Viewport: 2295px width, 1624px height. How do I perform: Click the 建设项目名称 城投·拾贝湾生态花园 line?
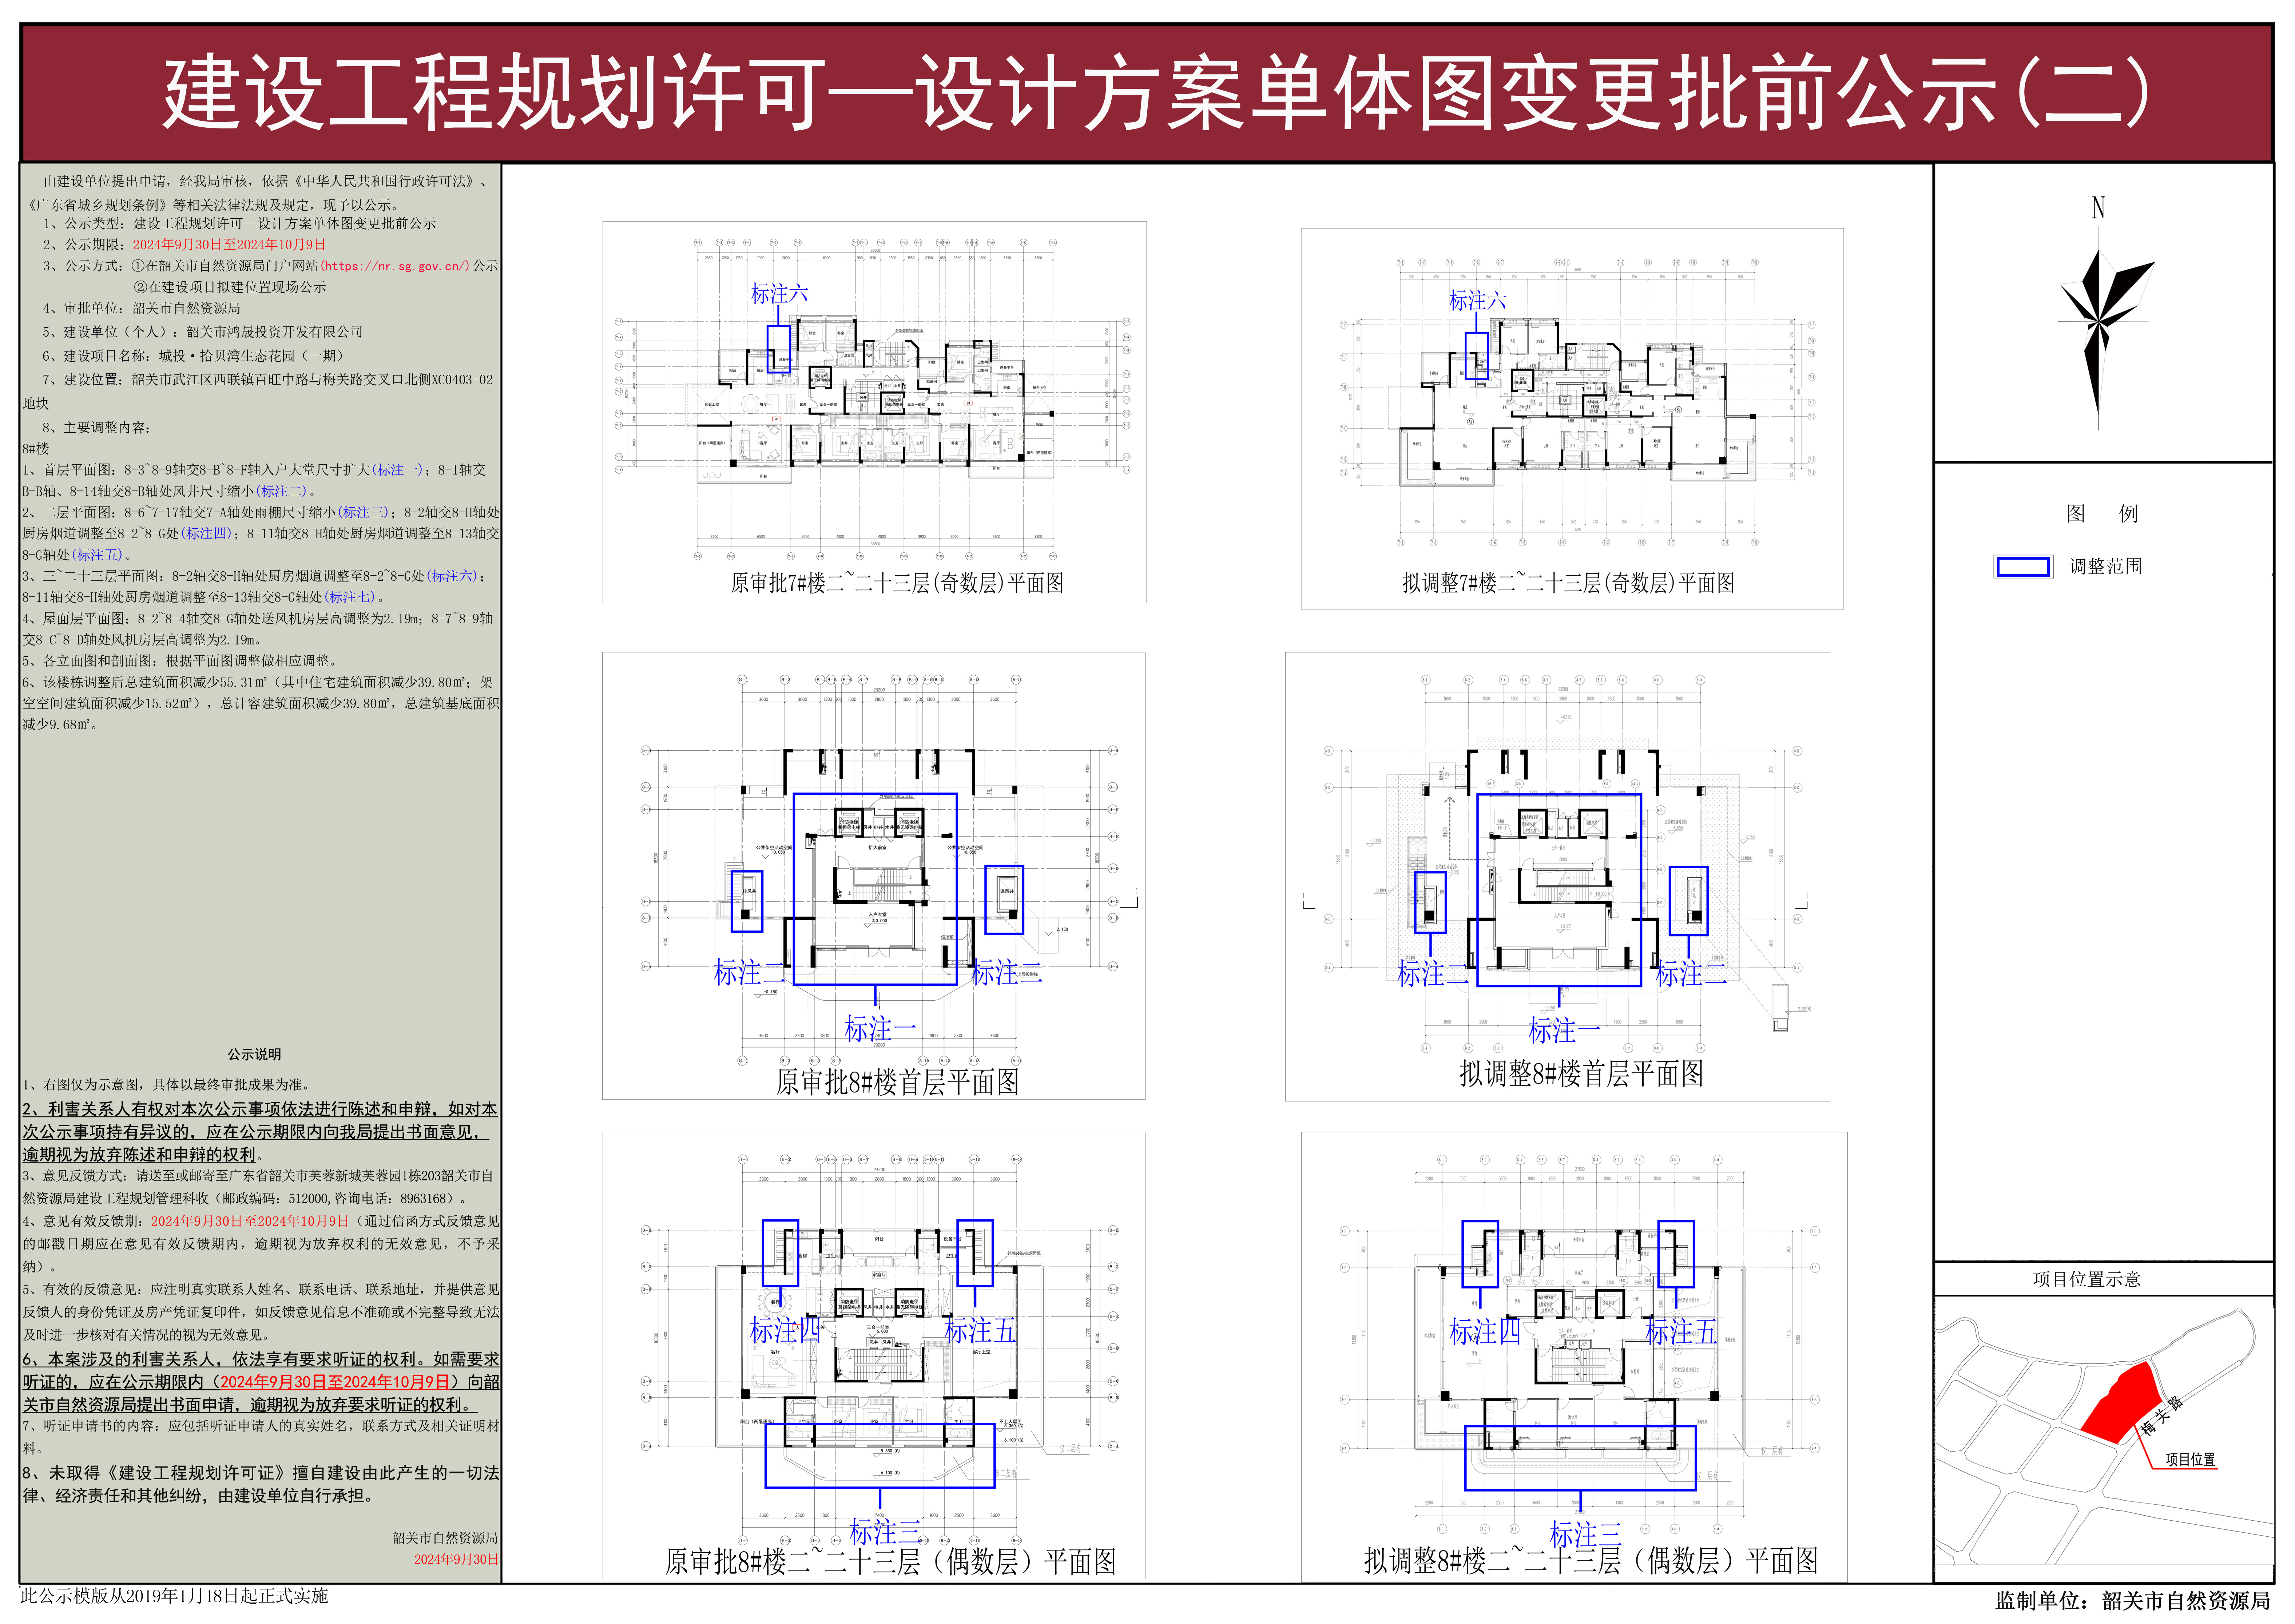click(x=194, y=356)
